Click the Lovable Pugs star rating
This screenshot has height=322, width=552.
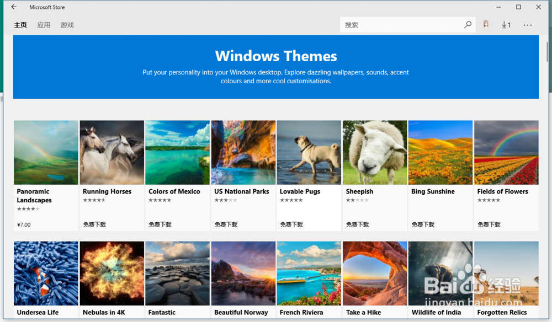tap(291, 200)
